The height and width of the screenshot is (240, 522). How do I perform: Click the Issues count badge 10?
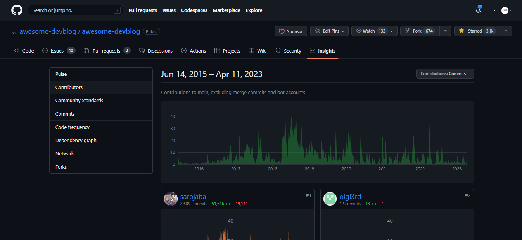click(x=71, y=50)
